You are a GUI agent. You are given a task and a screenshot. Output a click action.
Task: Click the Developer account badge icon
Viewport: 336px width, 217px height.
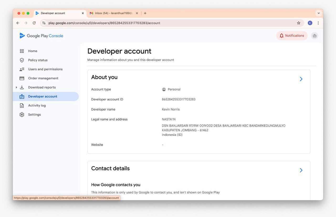tap(22, 96)
